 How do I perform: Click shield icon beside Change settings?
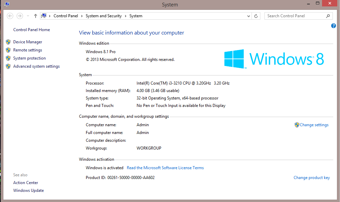point(297,125)
